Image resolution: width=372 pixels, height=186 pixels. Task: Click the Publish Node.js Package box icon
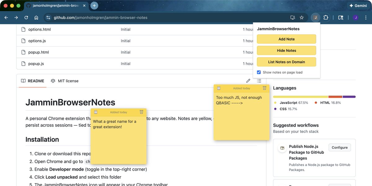pyautogui.click(x=282, y=148)
